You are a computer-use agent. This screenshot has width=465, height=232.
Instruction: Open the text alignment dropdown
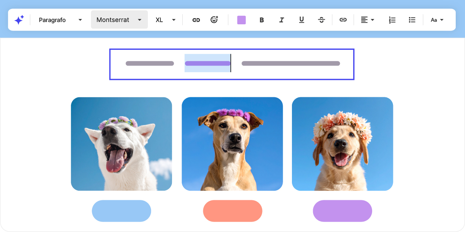point(367,20)
